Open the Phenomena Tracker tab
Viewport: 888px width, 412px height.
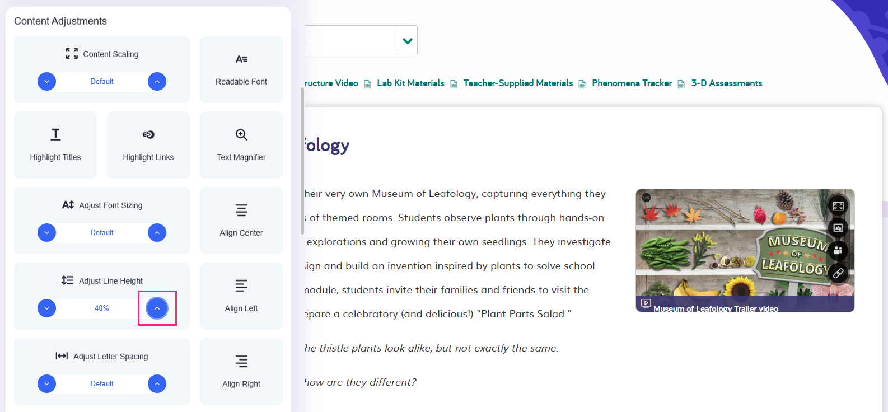(632, 83)
